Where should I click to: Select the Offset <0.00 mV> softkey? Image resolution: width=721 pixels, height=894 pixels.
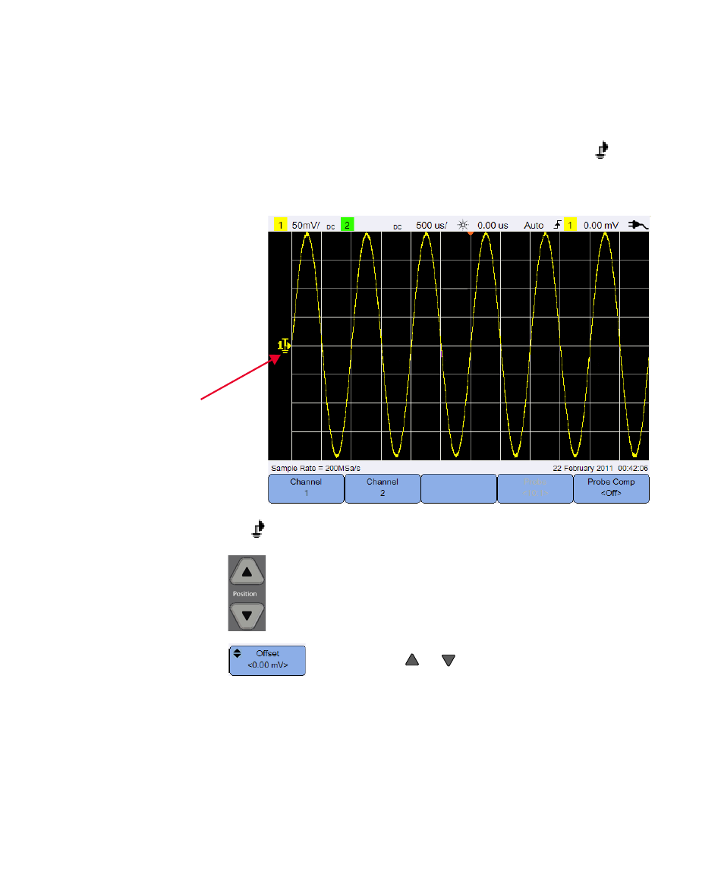tap(267, 660)
